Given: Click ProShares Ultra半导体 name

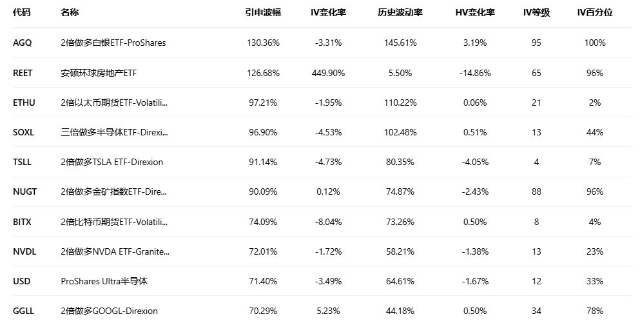Looking at the screenshot, I should (x=104, y=281).
